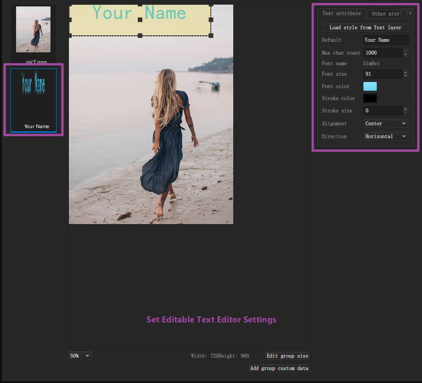Open the 50% zoom dropdown

80,356
